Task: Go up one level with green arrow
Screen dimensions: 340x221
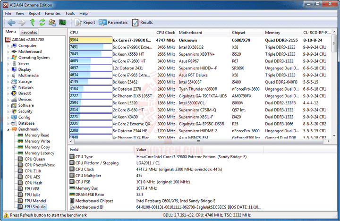Action: (x=32, y=22)
